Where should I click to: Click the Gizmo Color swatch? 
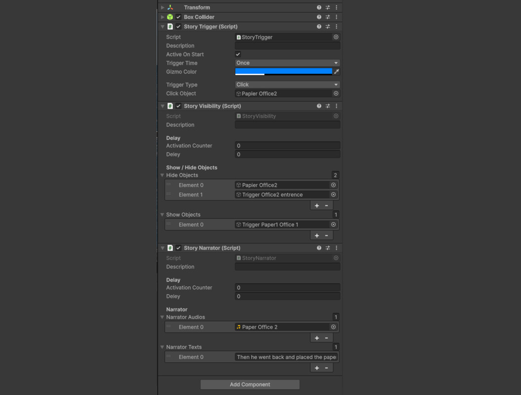[284, 71]
